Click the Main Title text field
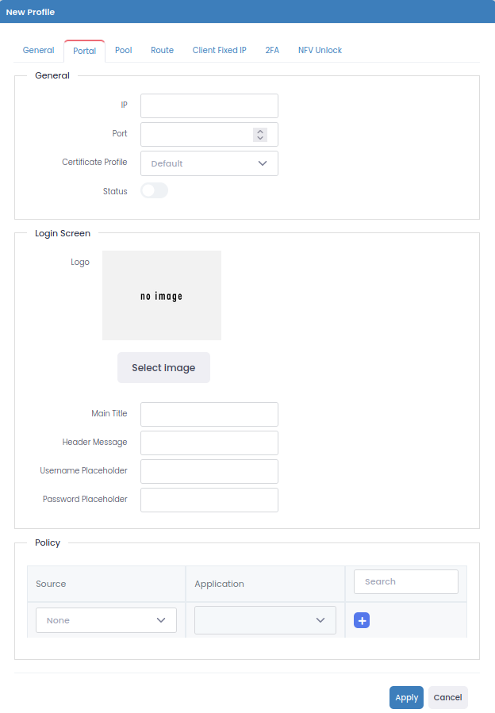This screenshot has height=713, width=495. (x=209, y=414)
